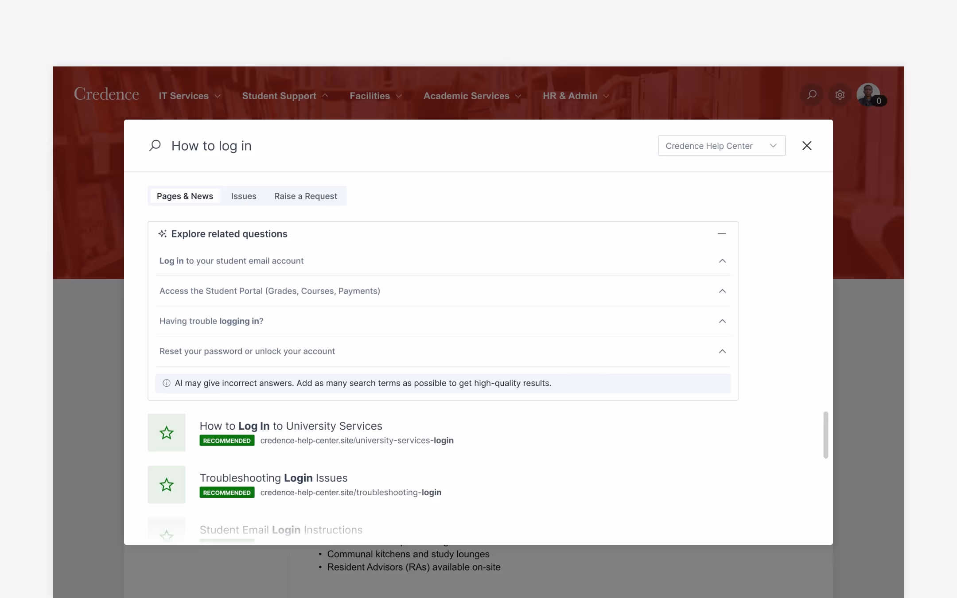Click the AI disclaimer info icon

[167, 383]
